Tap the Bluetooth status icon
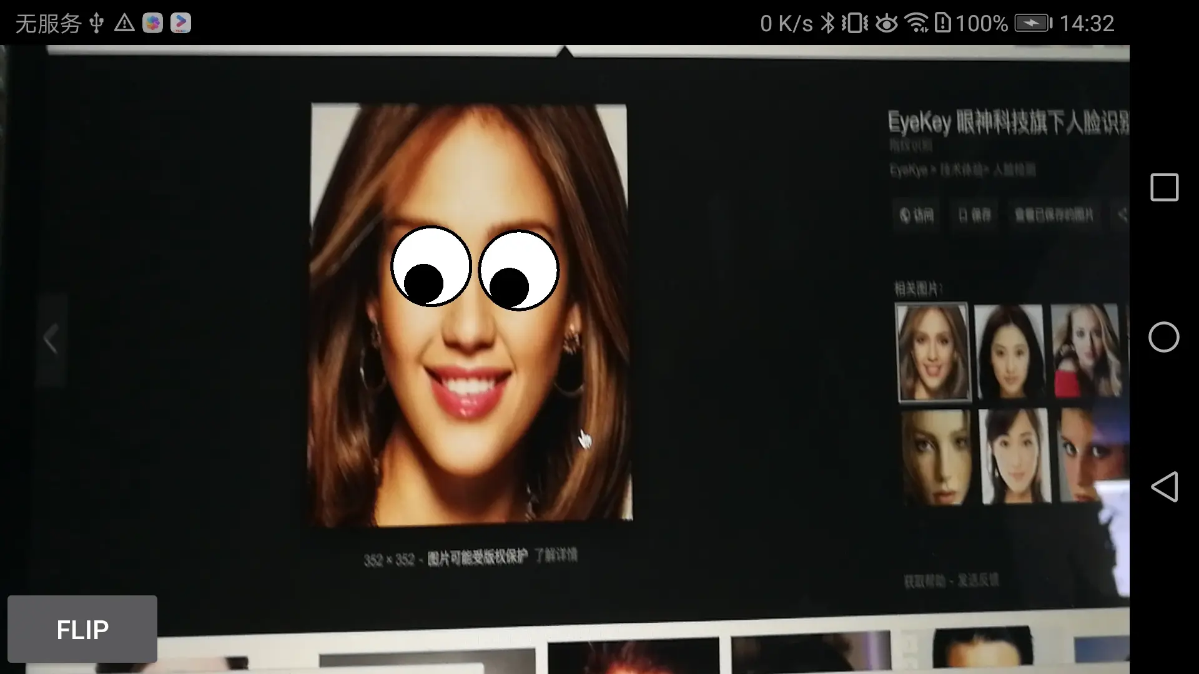The image size is (1199, 674). (827, 24)
